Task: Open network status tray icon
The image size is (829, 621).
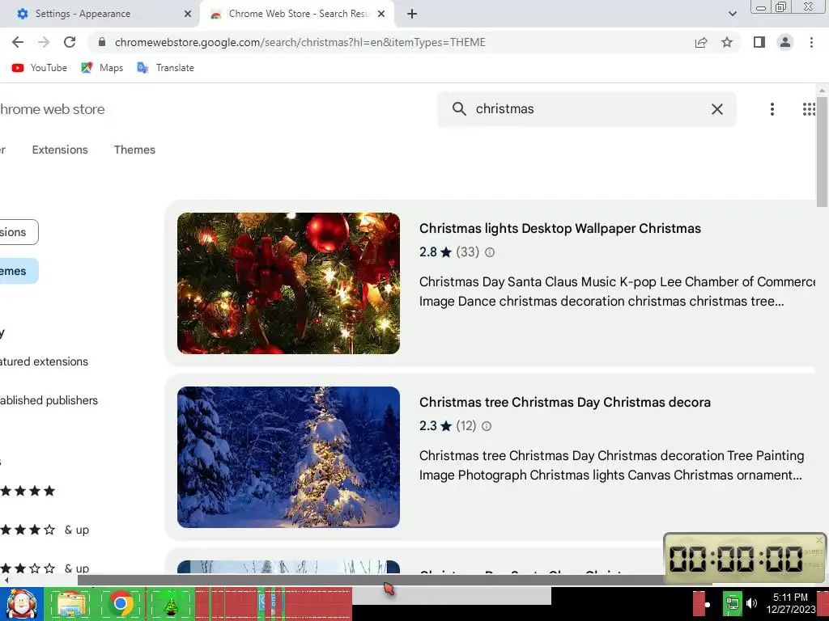Action: 732,604
